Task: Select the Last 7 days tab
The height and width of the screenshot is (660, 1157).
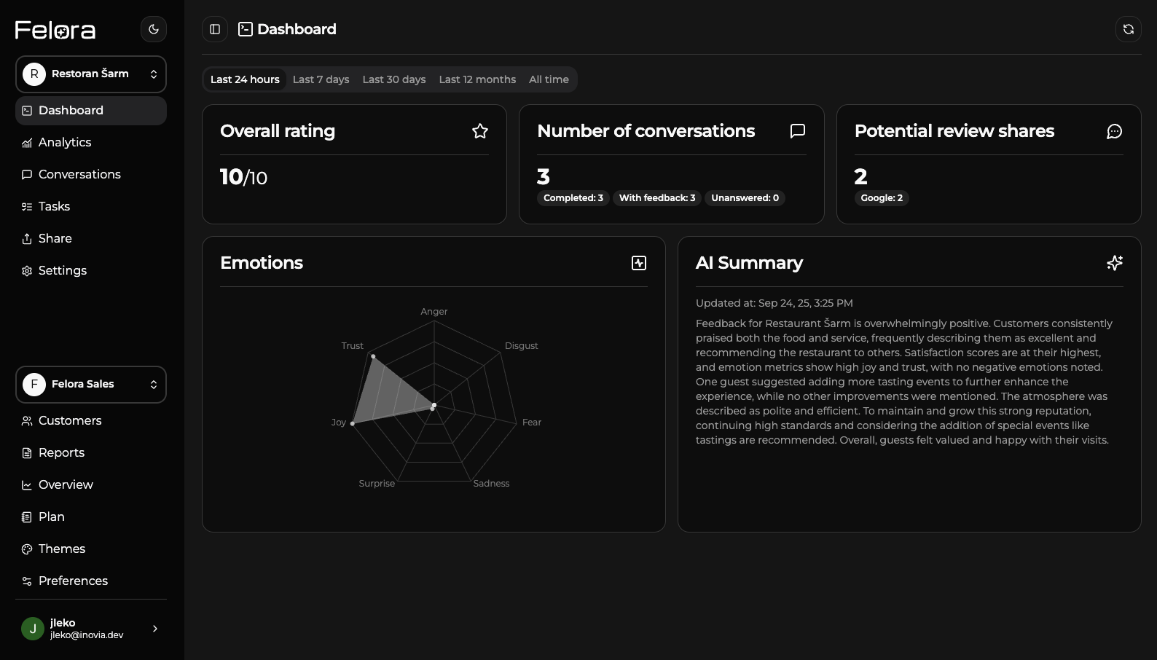Action: click(321, 79)
